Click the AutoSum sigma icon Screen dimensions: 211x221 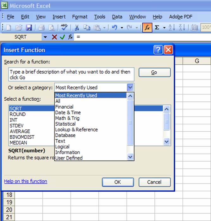coord(157,27)
